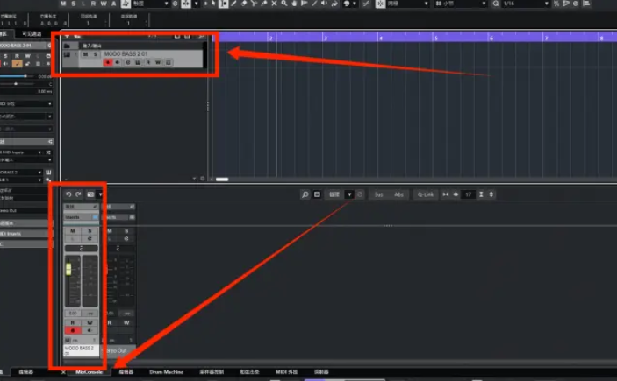
Task: Click the track list folder icon
Action: 67,46
